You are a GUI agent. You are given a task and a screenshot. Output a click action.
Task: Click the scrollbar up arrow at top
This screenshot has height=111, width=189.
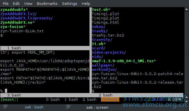pyautogui.click(x=186, y=9)
